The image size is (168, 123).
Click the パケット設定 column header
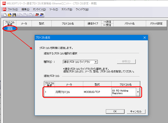[156, 24]
